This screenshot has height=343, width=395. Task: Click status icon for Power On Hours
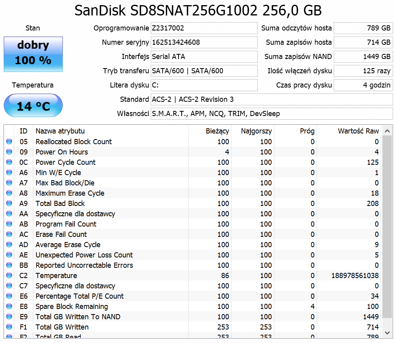(x=9, y=152)
